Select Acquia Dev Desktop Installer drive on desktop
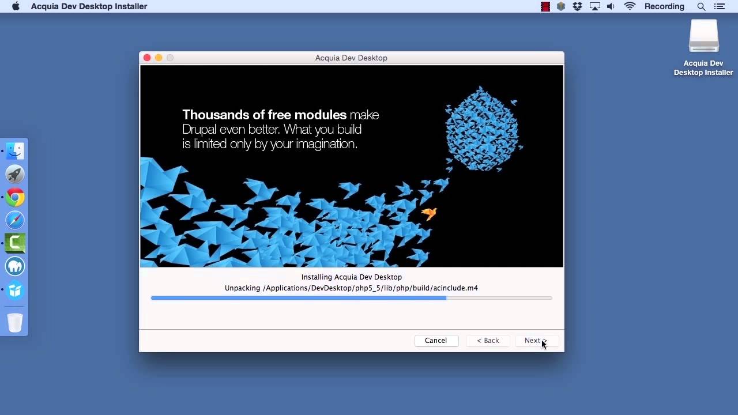 pyautogui.click(x=703, y=47)
